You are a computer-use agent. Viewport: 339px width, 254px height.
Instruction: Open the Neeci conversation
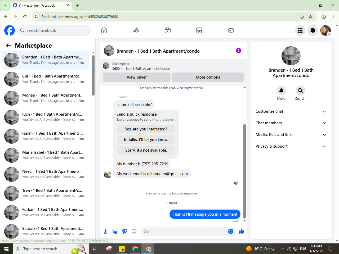(46, 174)
